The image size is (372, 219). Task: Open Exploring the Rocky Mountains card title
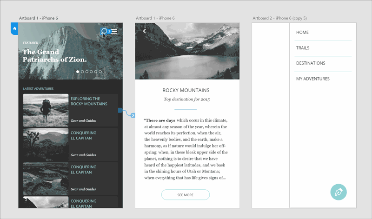pos(89,101)
